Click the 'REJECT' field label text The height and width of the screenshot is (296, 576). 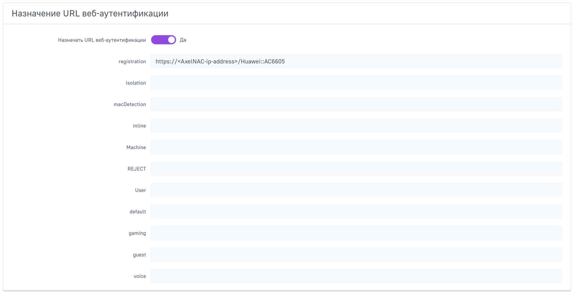pos(136,169)
